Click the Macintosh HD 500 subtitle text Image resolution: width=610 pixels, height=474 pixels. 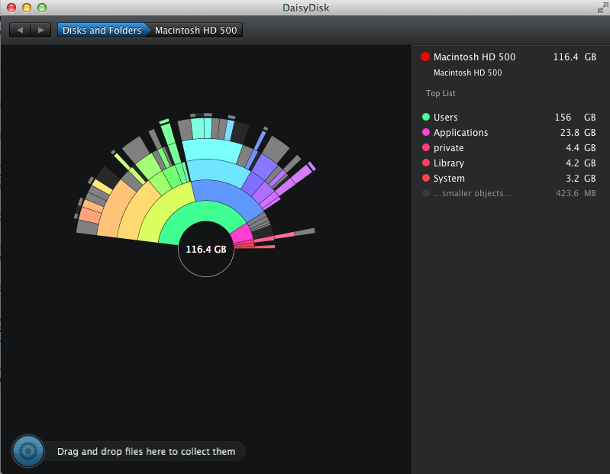tap(467, 73)
